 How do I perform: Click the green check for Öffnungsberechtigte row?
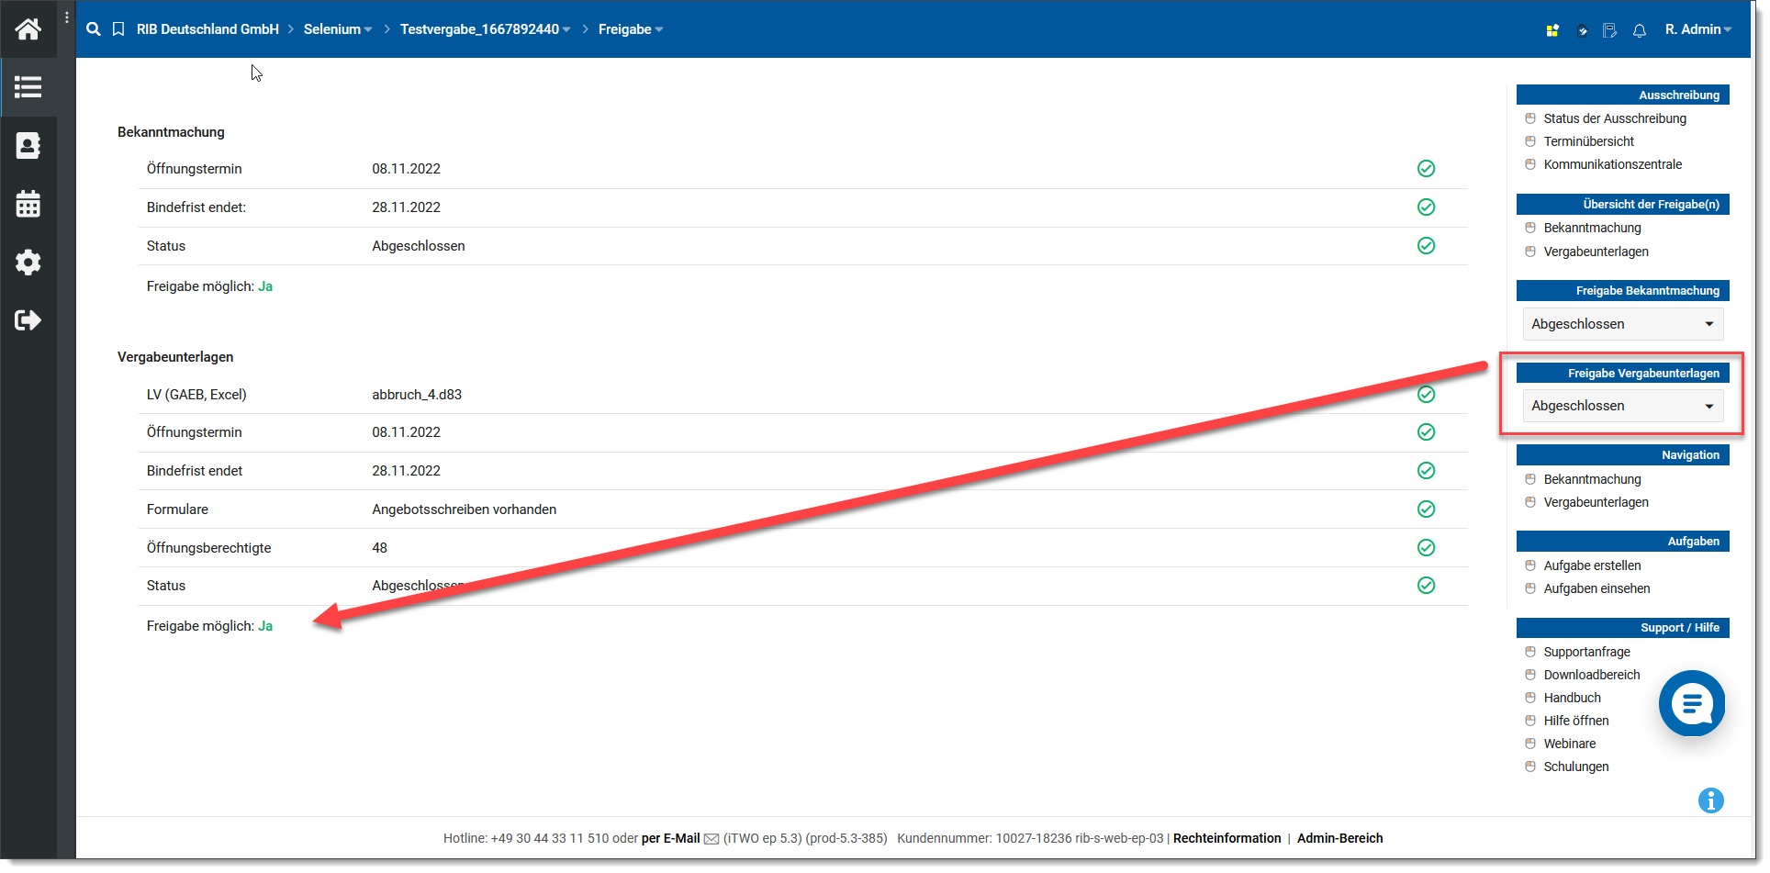[1426, 547]
